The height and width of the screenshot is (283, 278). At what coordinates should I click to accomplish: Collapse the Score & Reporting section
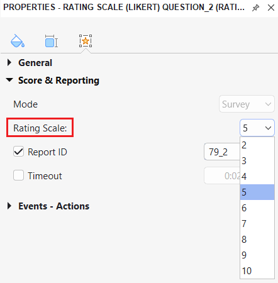9,80
